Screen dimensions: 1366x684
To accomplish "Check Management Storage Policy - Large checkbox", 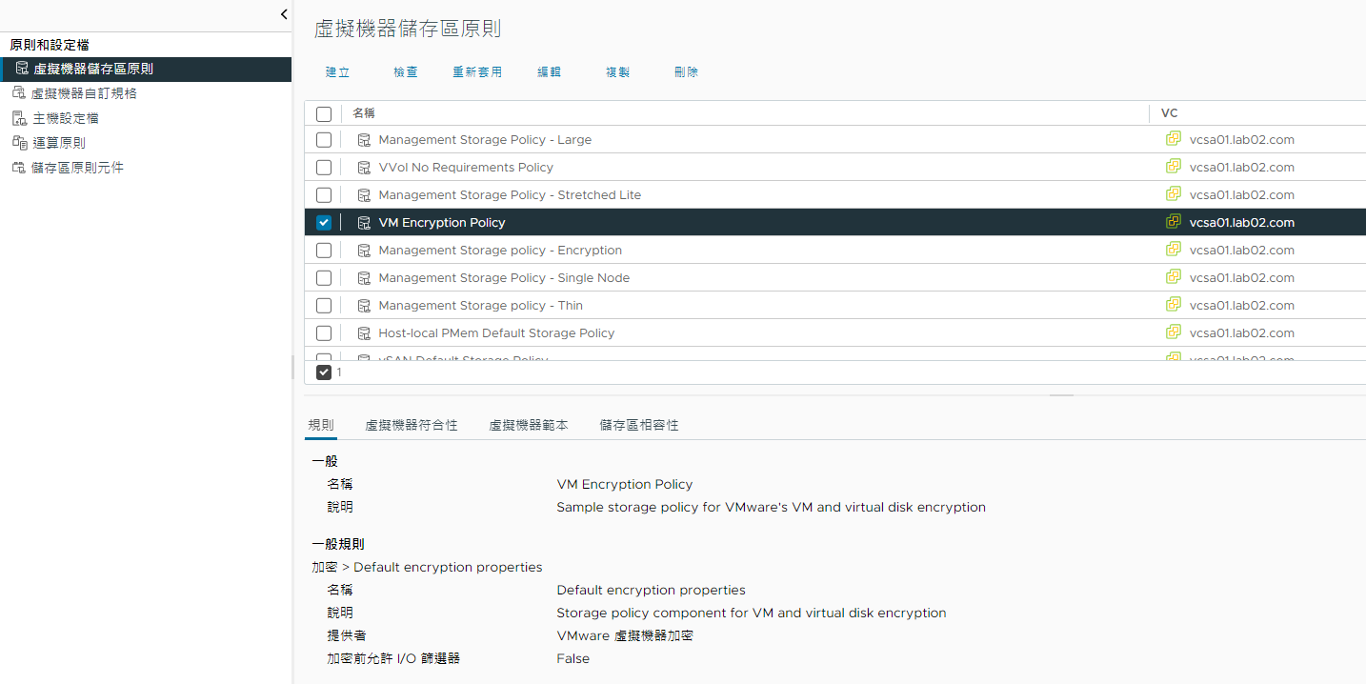I will click(324, 140).
